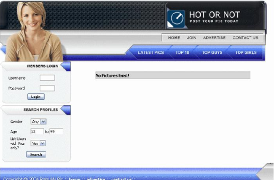Click the woman's photo in the header

coord(33,31)
